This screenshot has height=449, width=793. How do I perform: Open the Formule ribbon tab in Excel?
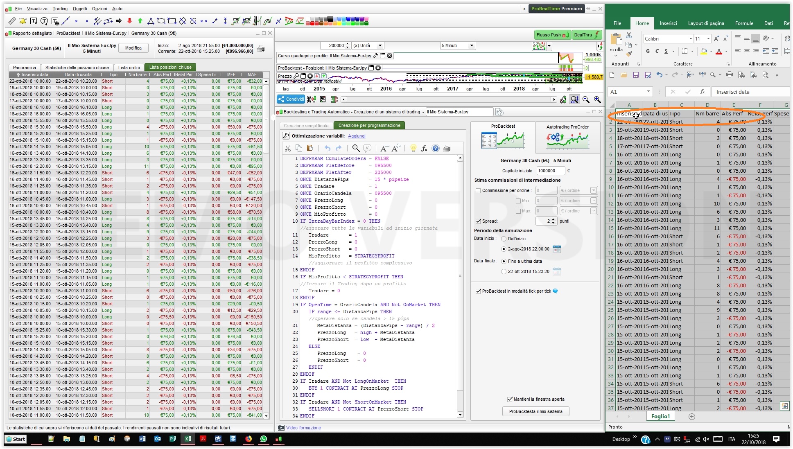click(744, 23)
